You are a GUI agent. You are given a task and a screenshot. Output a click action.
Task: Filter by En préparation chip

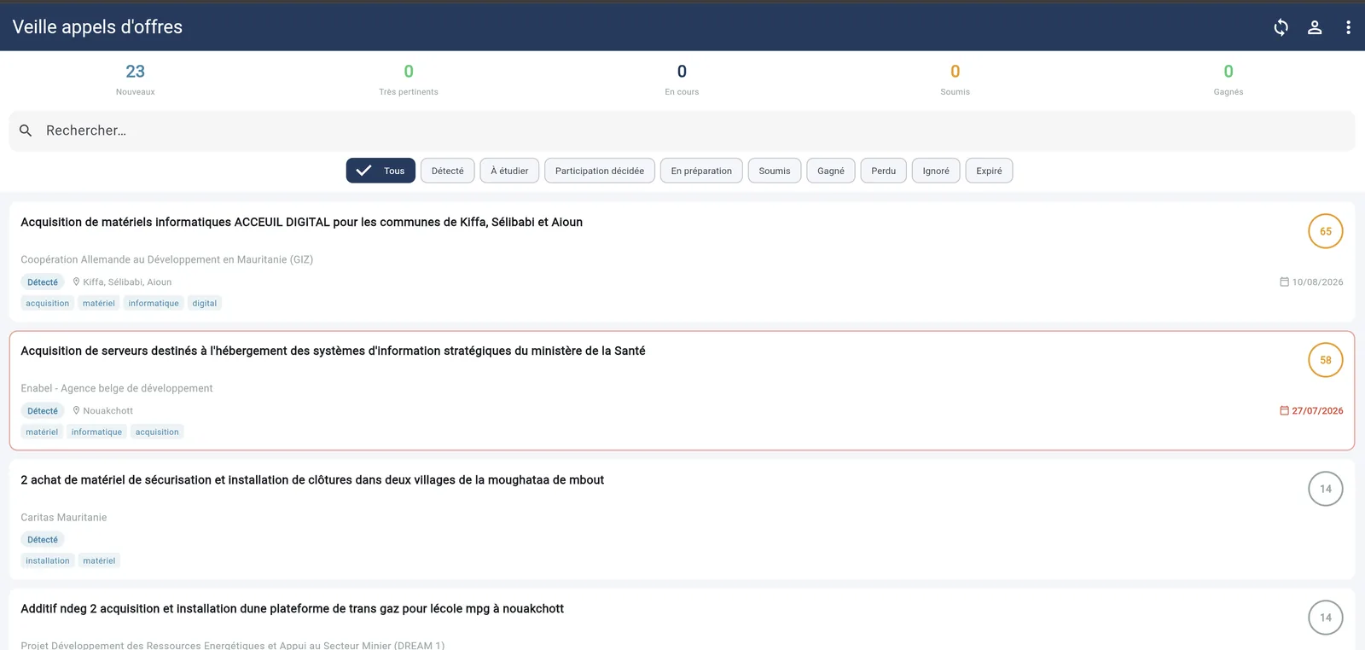(701, 171)
